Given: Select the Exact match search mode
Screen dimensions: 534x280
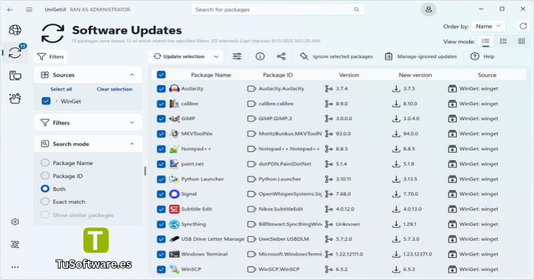Looking at the screenshot, I should click(45, 201).
